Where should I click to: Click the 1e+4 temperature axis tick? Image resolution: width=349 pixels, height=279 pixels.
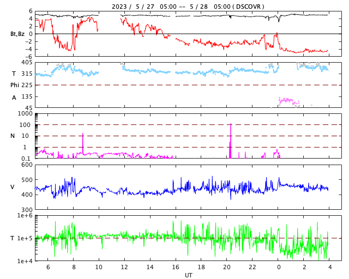coord(25,261)
